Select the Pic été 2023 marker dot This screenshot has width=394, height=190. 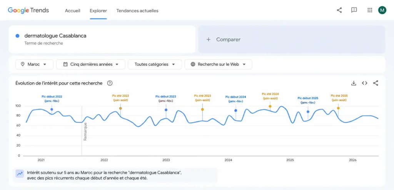click(202, 109)
